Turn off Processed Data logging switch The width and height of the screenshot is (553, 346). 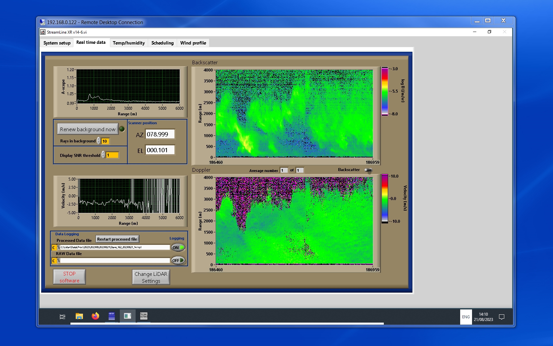[178, 247]
